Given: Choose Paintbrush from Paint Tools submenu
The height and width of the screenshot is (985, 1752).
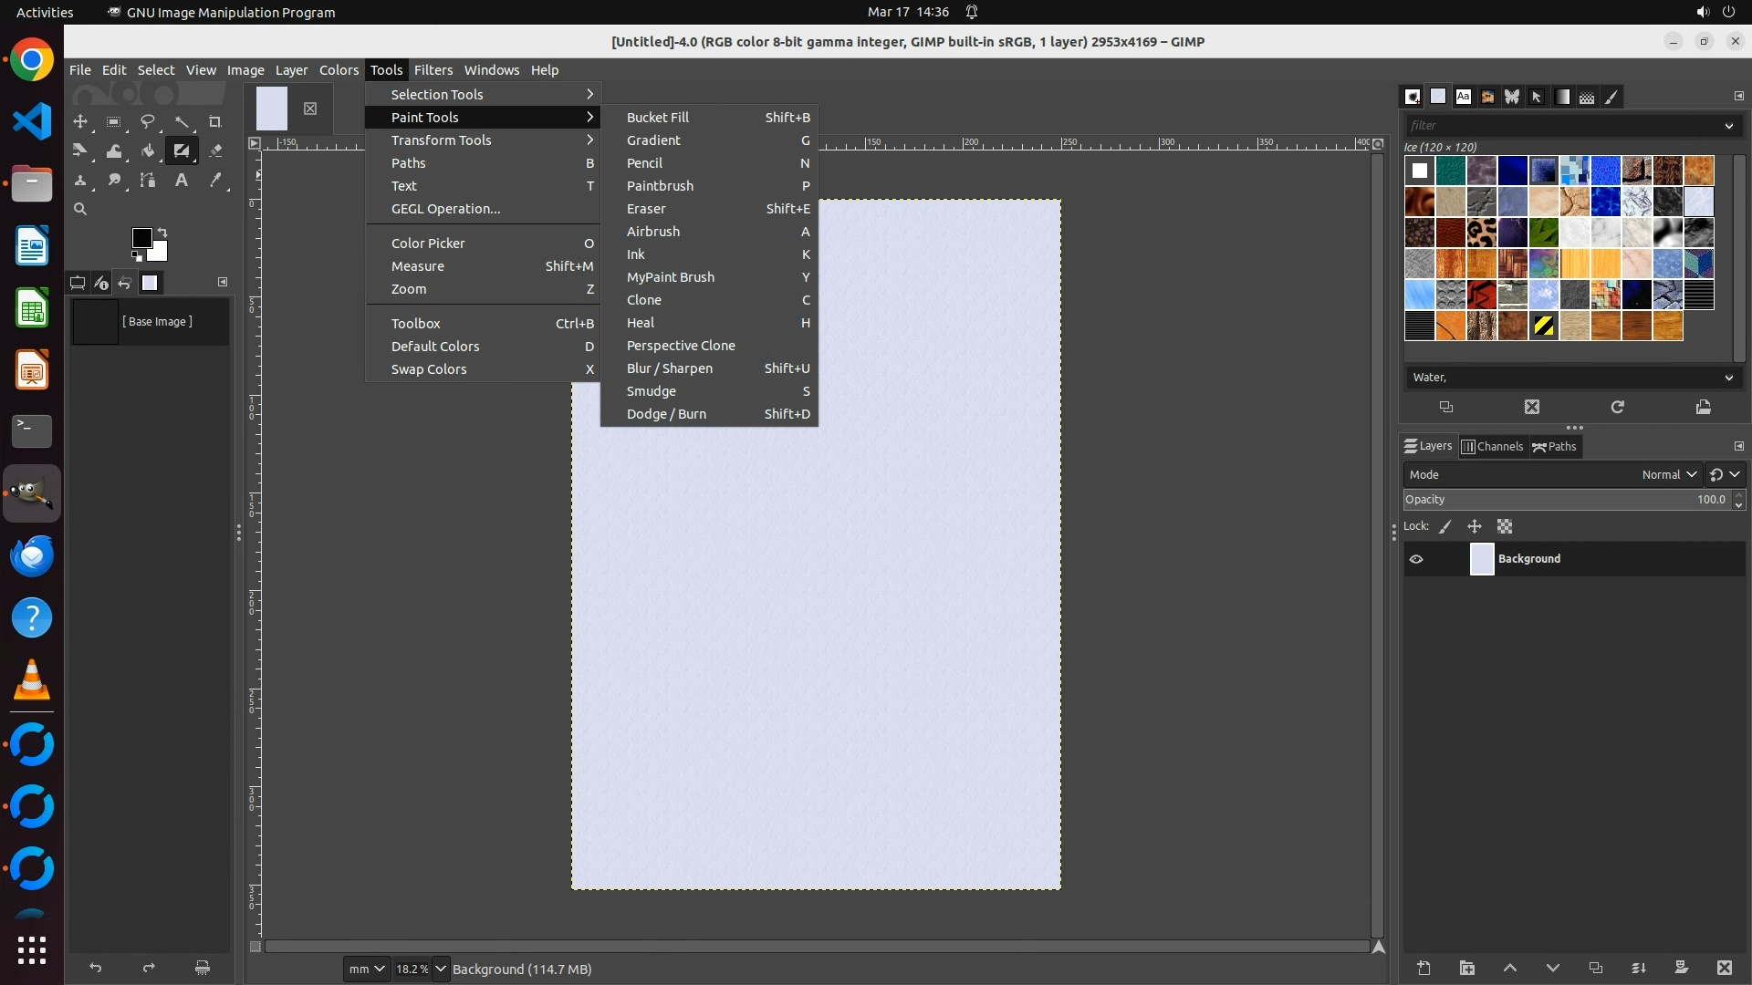Looking at the screenshot, I should coord(660,186).
